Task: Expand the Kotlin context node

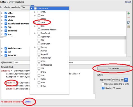Action: 35,79
